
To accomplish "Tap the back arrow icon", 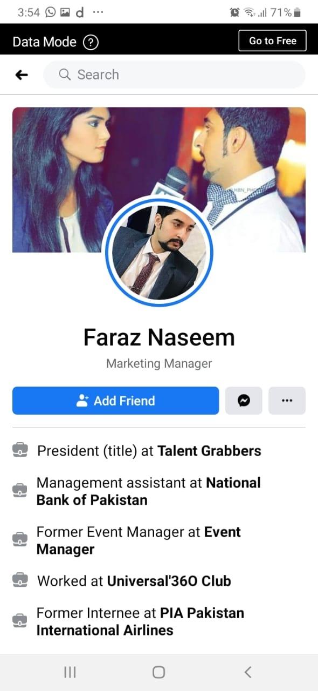I will click(x=22, y=75).
